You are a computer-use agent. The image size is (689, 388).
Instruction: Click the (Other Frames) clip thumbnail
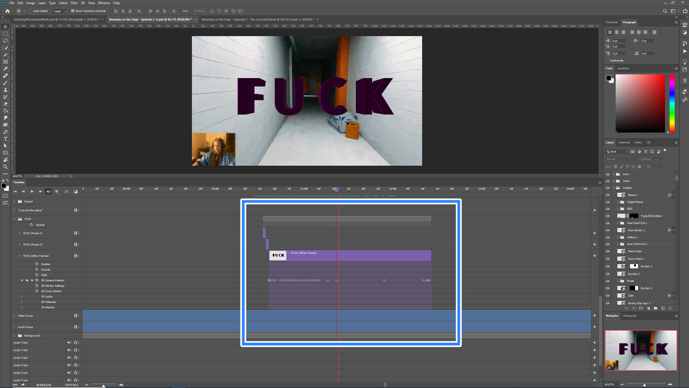click(x=278, y=255)
